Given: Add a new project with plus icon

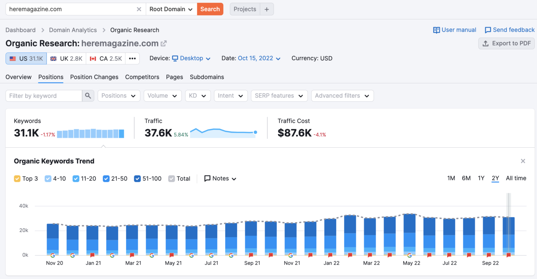Looking at the screenshot, I should click(x=267, y=9).
